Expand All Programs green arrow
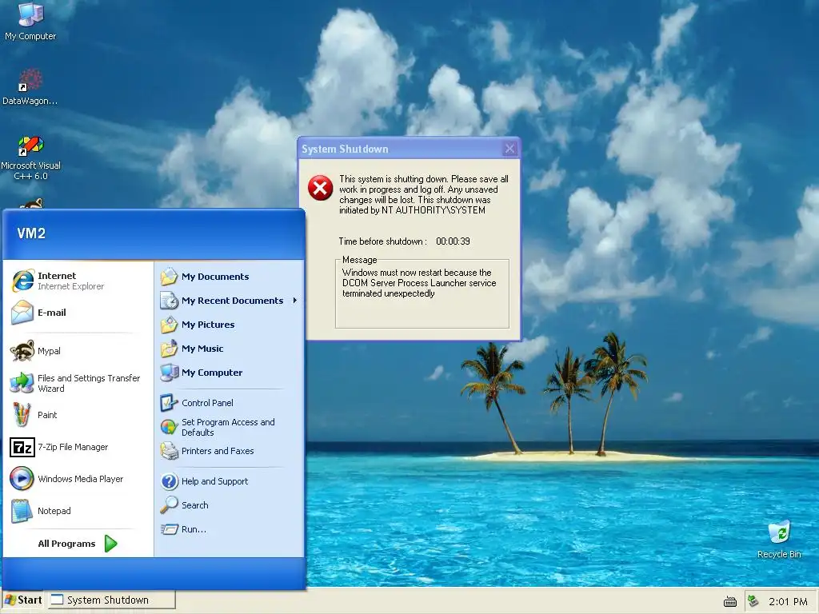This screenshot has height=614, width=819. point(110,544)
